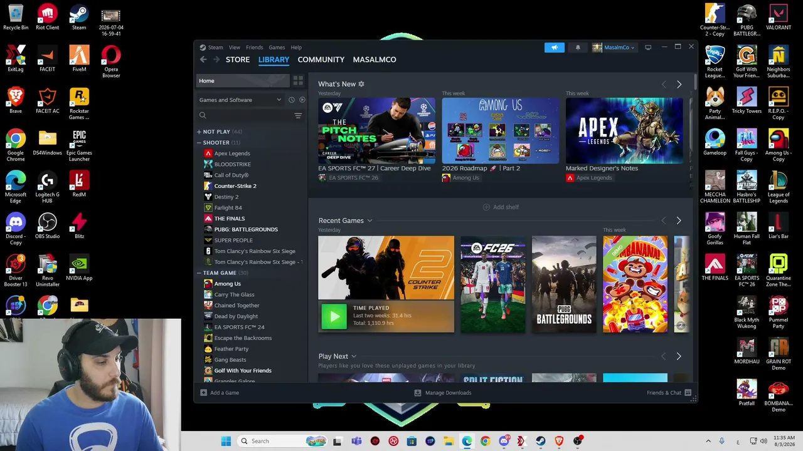Show ready-to-play games filter icon

tap(302, 100)
